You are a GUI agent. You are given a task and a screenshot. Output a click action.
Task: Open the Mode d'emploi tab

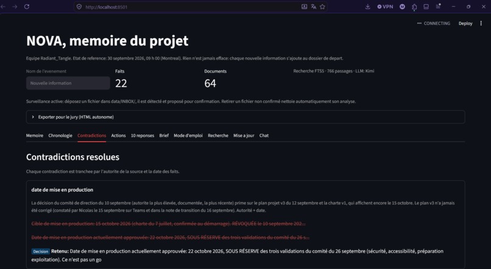(188, 136)
